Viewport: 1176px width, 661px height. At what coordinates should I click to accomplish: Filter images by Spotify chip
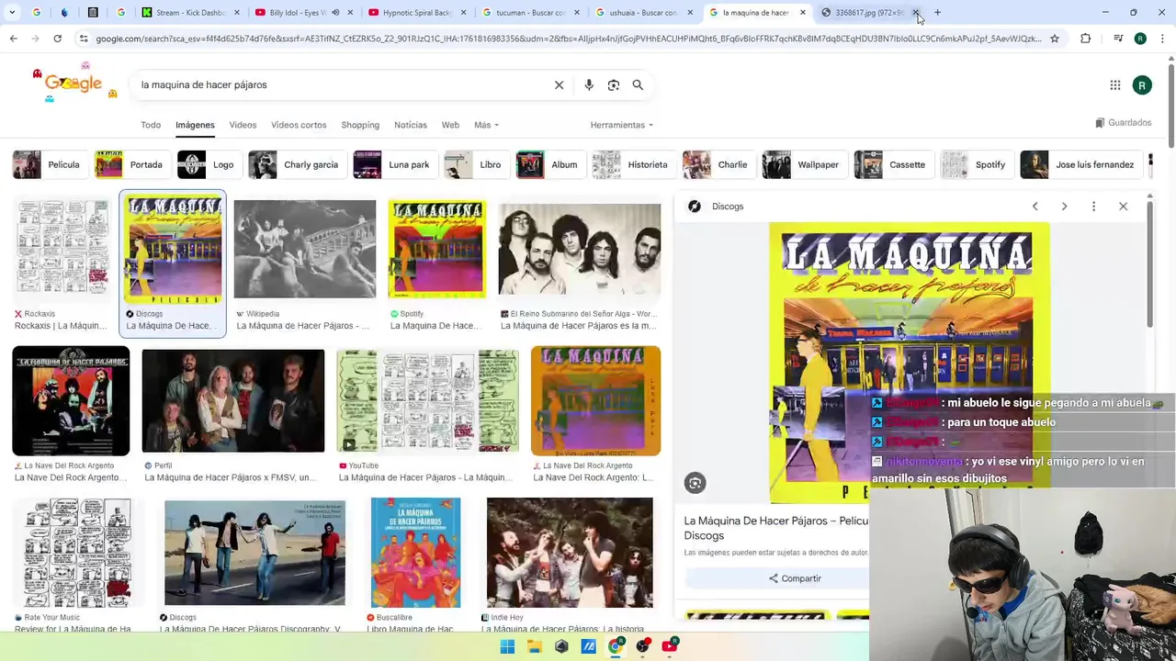pyautogui.click(x=976, y=164)
